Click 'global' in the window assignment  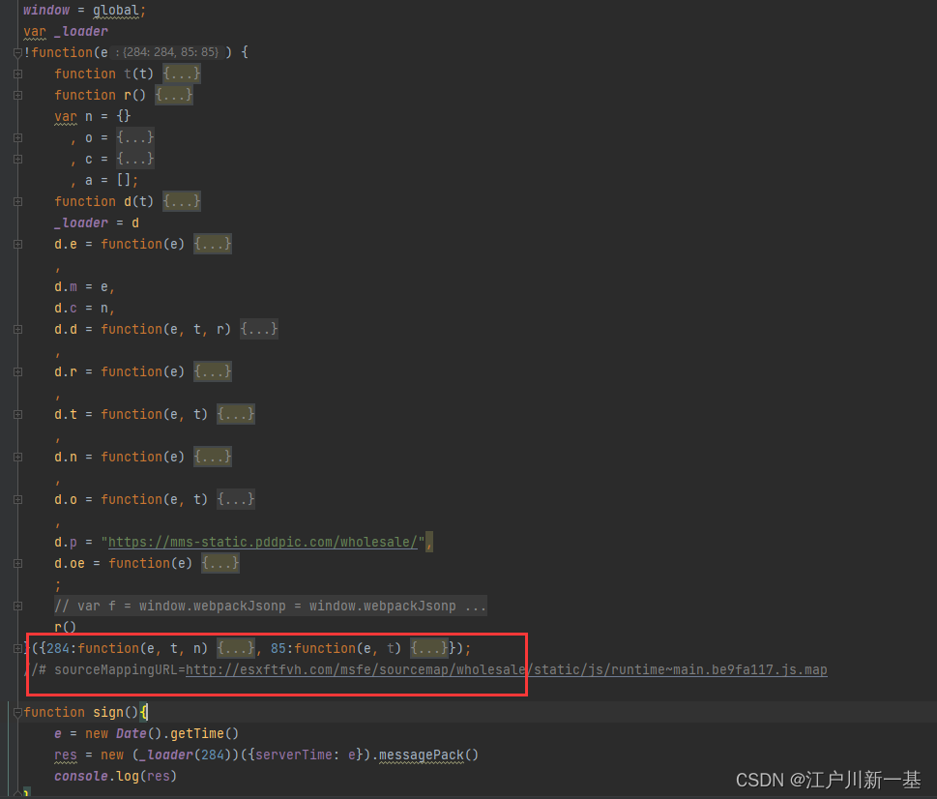(x=116, y=11)
